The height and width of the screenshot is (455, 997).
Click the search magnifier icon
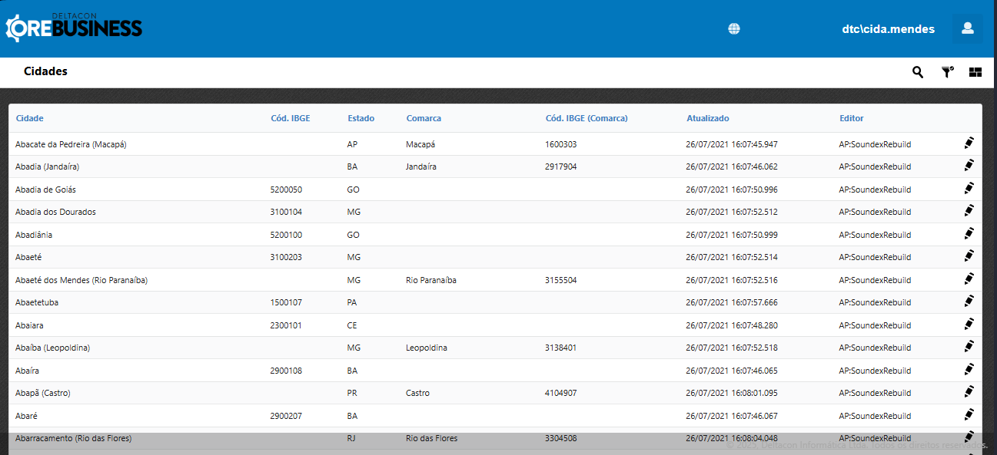918,72
